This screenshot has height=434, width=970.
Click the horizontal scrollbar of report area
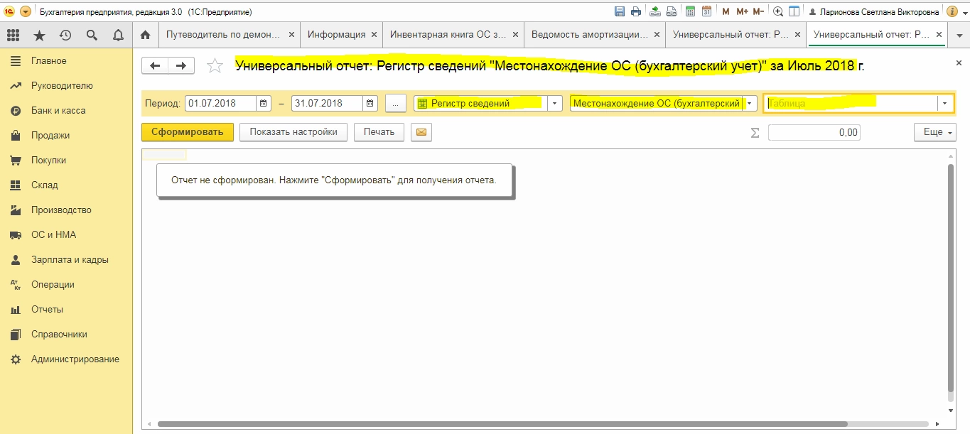point(502,424)
